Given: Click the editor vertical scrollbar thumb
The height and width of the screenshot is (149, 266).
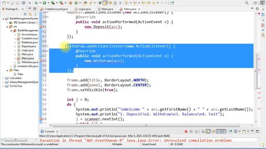Looking at the screenshot, I should tap(256, 71).
